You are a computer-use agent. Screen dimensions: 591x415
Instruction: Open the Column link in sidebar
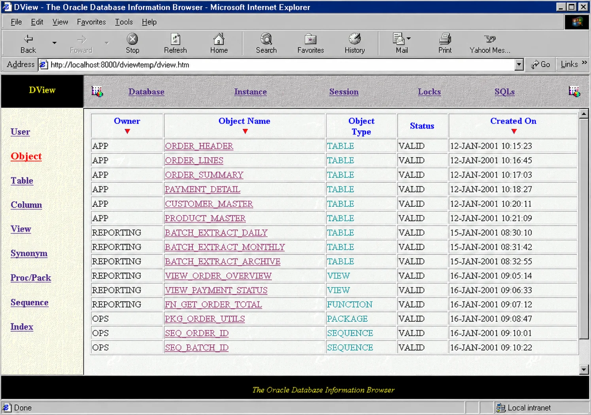26,205
